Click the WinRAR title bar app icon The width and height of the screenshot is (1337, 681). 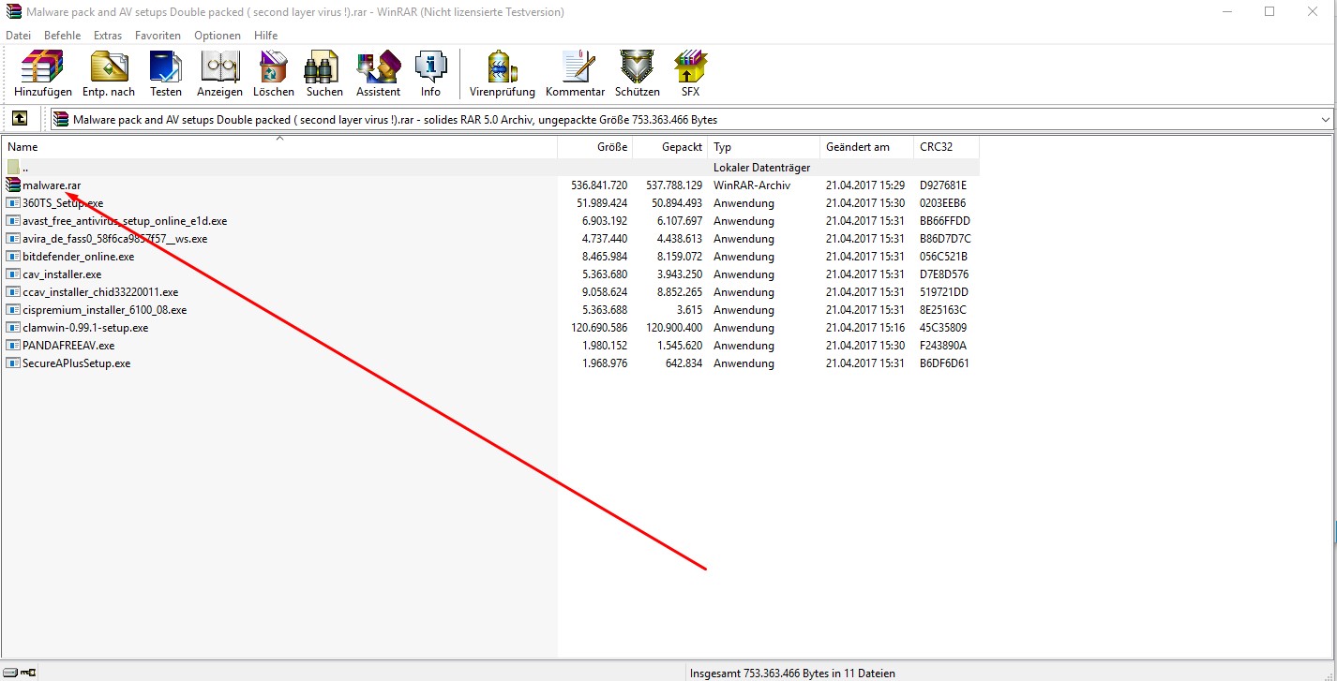tap(13, 12)
